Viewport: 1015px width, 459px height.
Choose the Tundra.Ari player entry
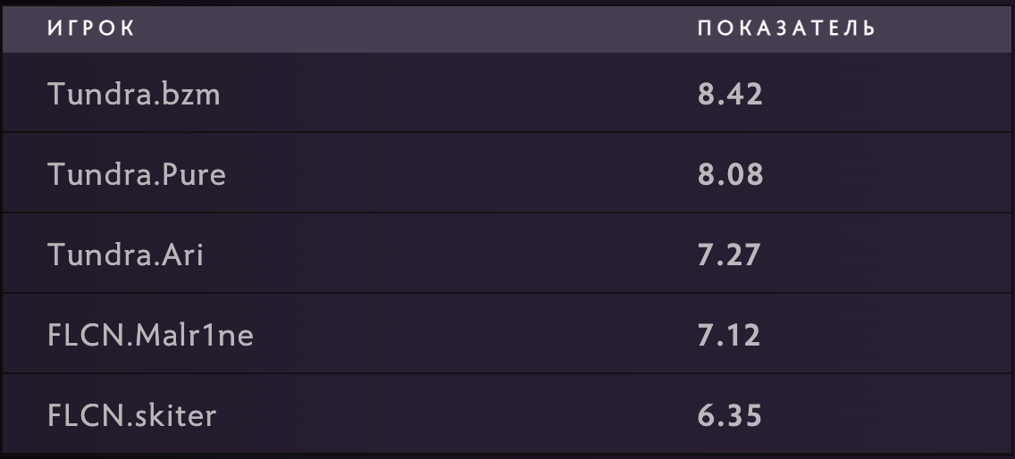(x=126, y=255)
